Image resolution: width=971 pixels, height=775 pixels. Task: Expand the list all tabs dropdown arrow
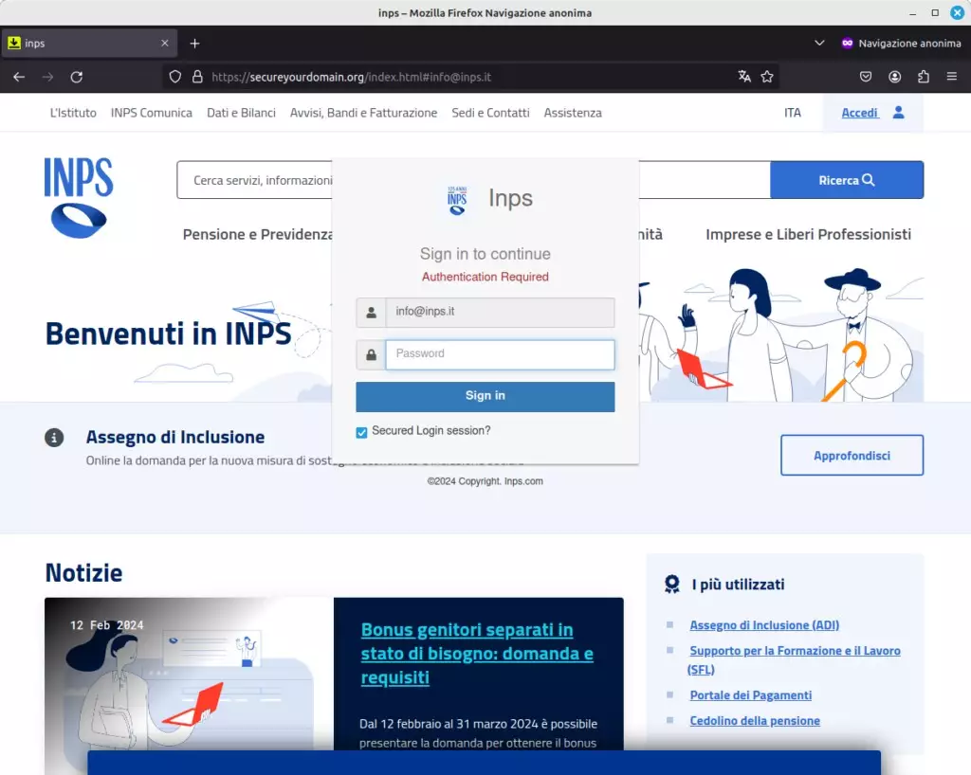(820, 44)
